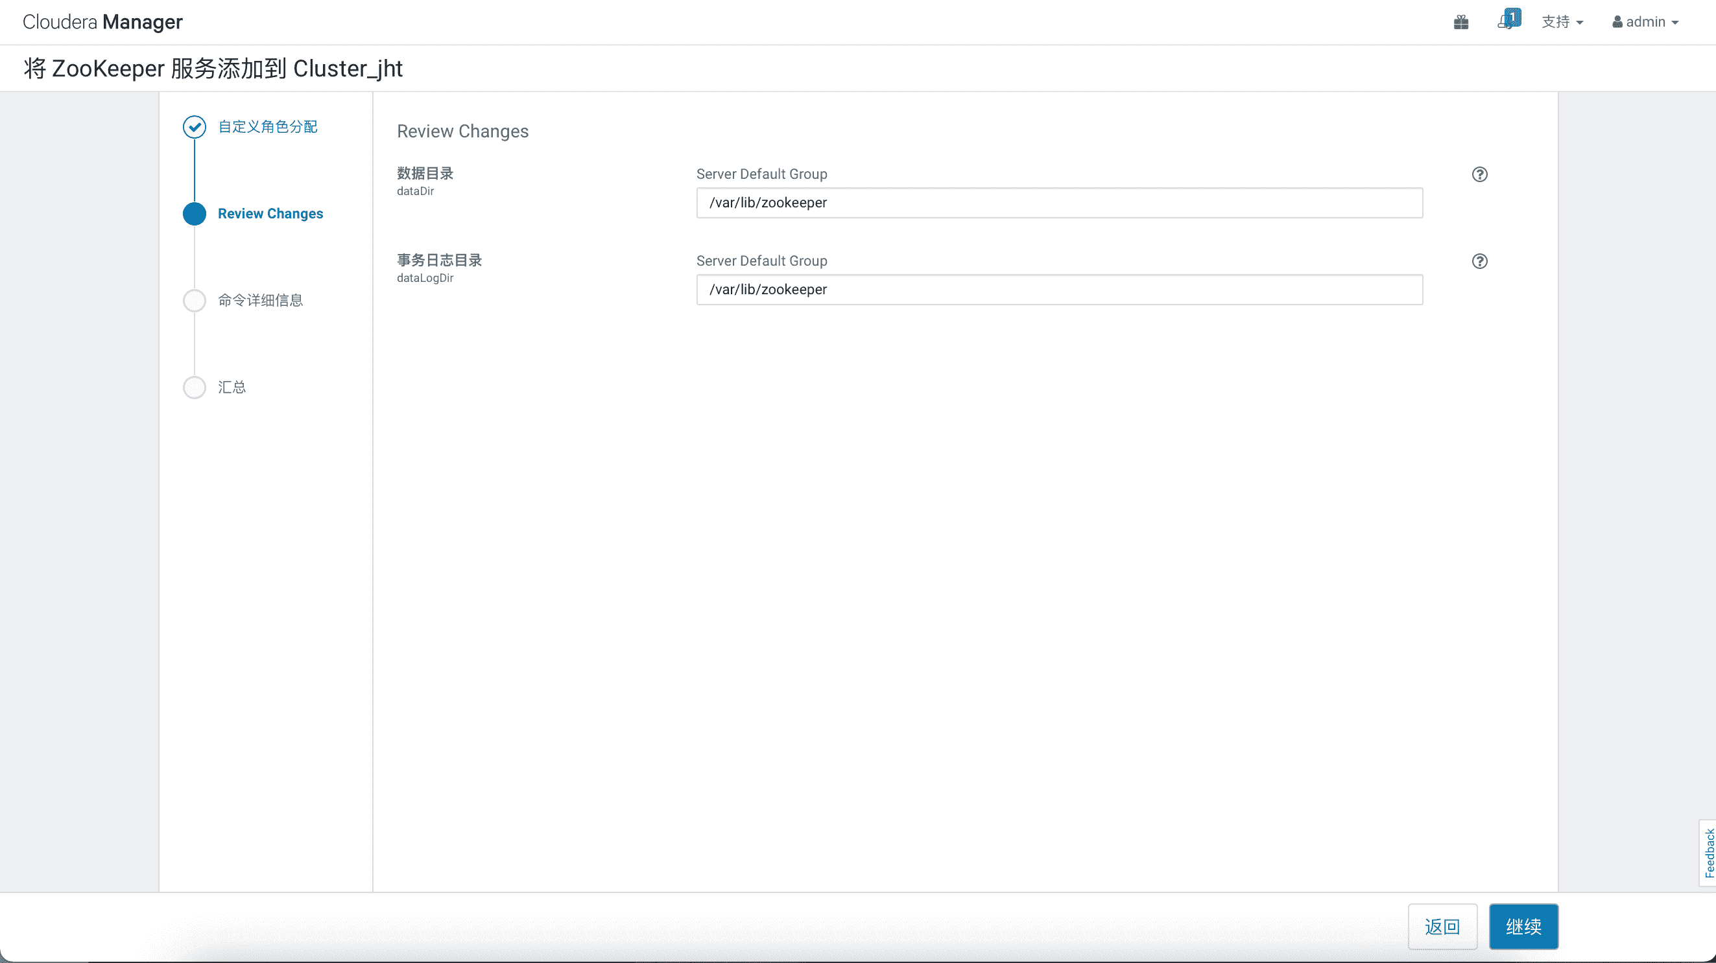
Task: Click the 命令详细信息 step circle
Action: pos(195,301)
